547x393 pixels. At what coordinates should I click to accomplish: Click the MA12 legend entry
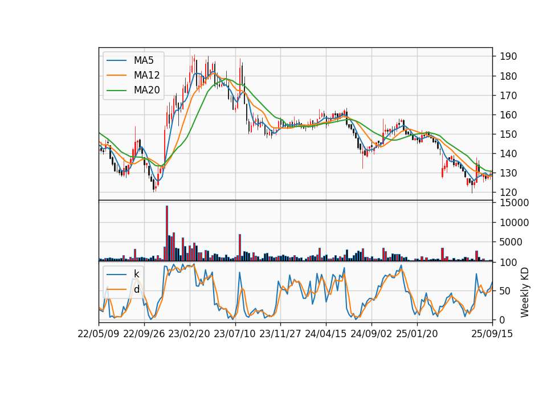click(133, 75)
